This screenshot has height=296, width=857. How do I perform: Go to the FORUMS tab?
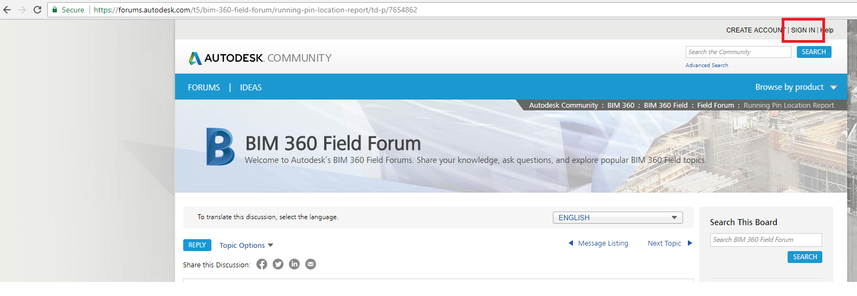tap(204, 88)
